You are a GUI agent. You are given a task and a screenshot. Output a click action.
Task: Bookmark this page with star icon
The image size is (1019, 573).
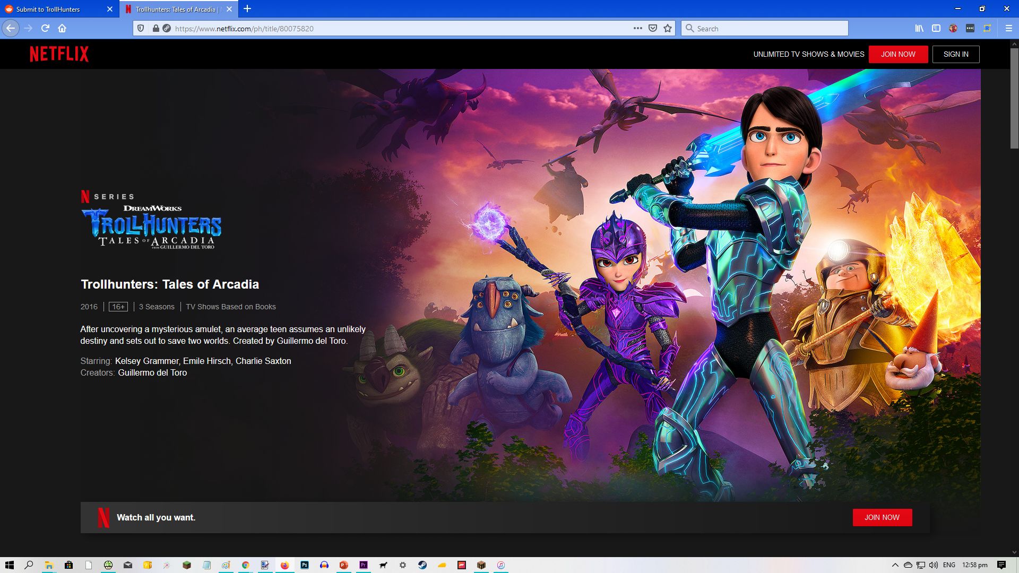tap(668, 29)
